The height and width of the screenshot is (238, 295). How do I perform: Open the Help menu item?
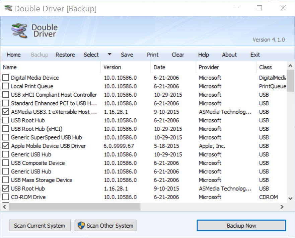pyautogui.click(x=204, y=55)
